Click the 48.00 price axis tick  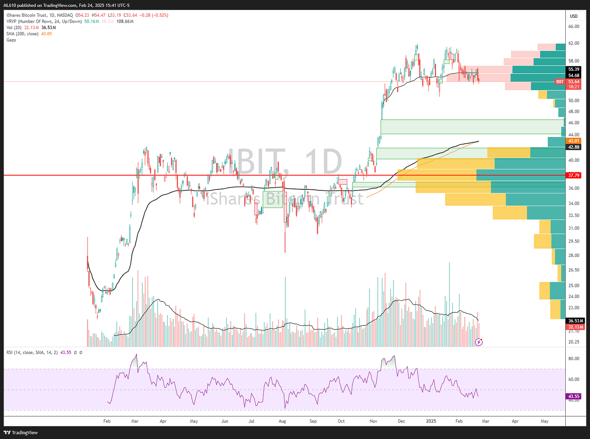573,111
